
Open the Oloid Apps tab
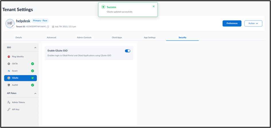(117, 38)
